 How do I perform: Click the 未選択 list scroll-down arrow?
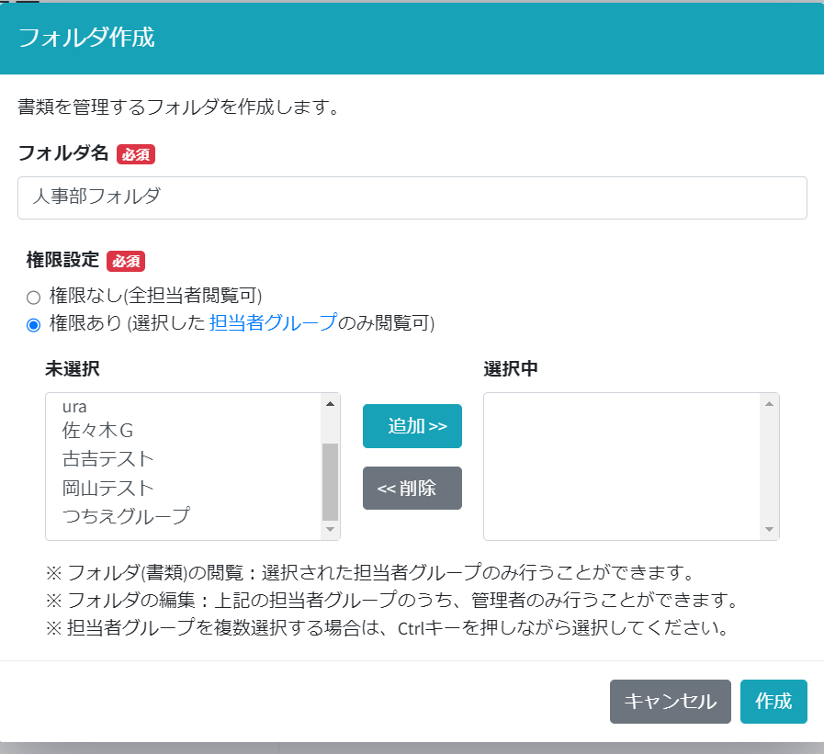330,530
